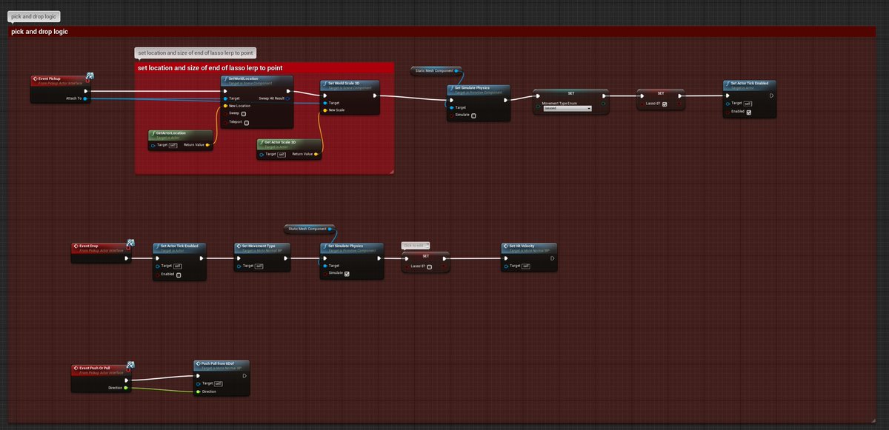Open the Movement Type Enum dropdown
This screenshot has height=430, width=889.
click(x=567, y=108)
